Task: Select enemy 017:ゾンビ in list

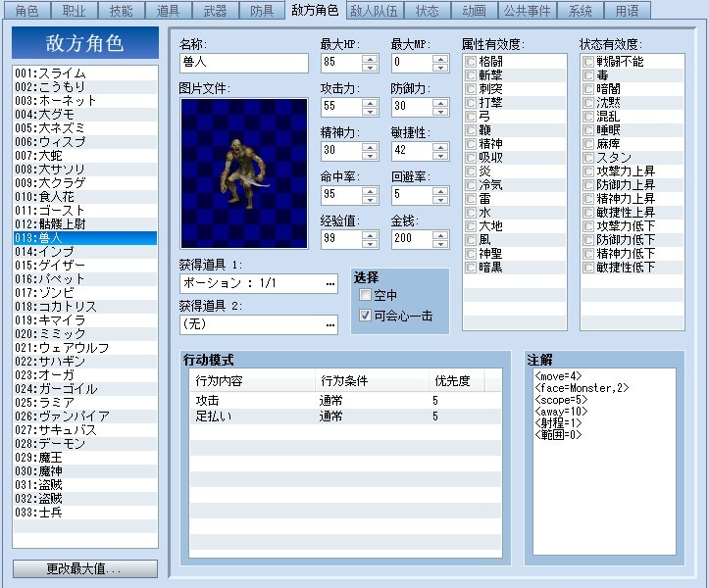Action: (x=85, y=293)
